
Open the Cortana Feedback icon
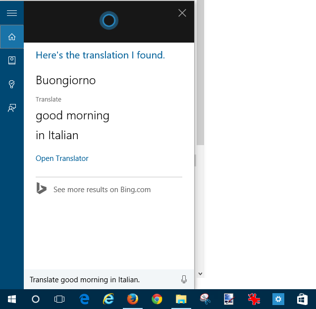[12, 108]
